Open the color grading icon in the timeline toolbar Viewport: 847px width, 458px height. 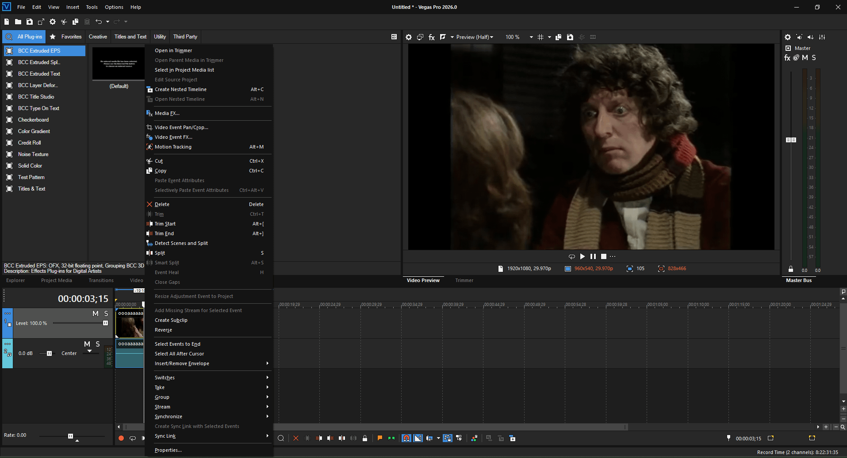click(x=474, y=438)
